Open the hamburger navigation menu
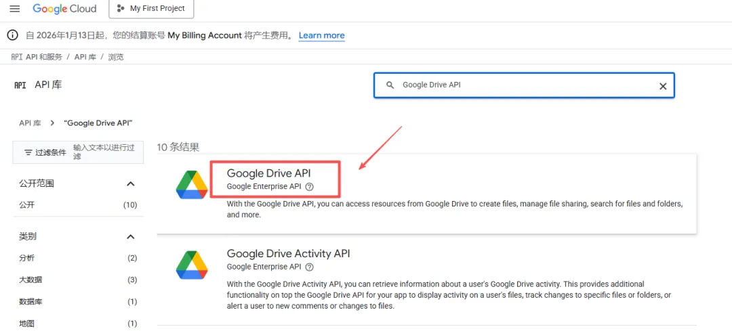 pyautogui.click(x=15, y=9)
